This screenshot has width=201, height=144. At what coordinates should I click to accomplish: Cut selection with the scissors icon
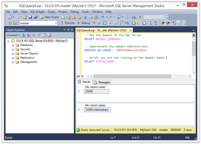click(x=85, y=17)
